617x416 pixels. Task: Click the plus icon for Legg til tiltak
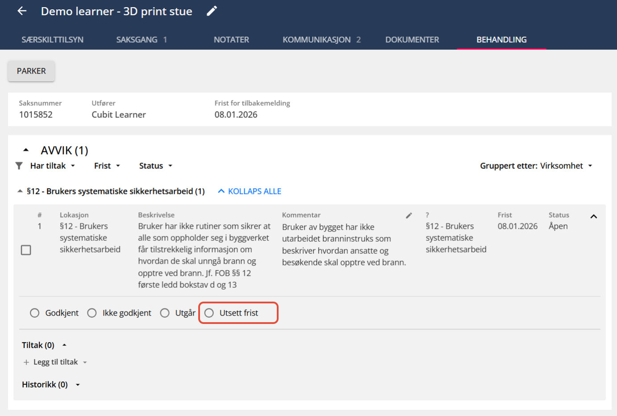click(26, 362)
